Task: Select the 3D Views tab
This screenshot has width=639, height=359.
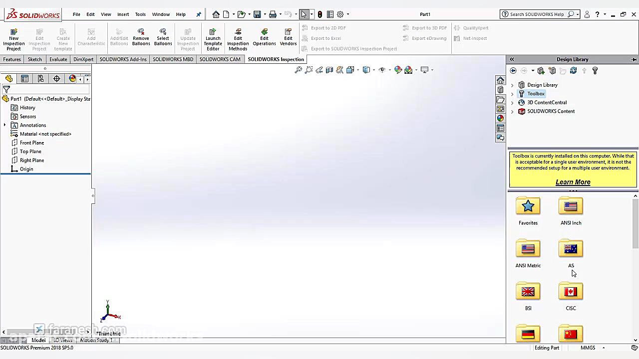Action: click(x=63, y=340)
